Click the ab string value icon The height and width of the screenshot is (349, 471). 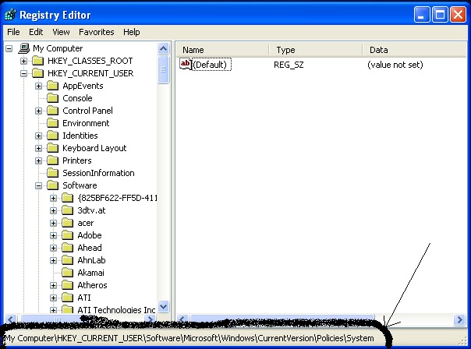pos(186,64)
